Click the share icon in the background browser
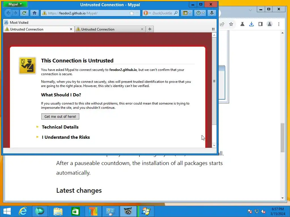The width and height of the screenshot is (290, 217). tap(222, 24)
